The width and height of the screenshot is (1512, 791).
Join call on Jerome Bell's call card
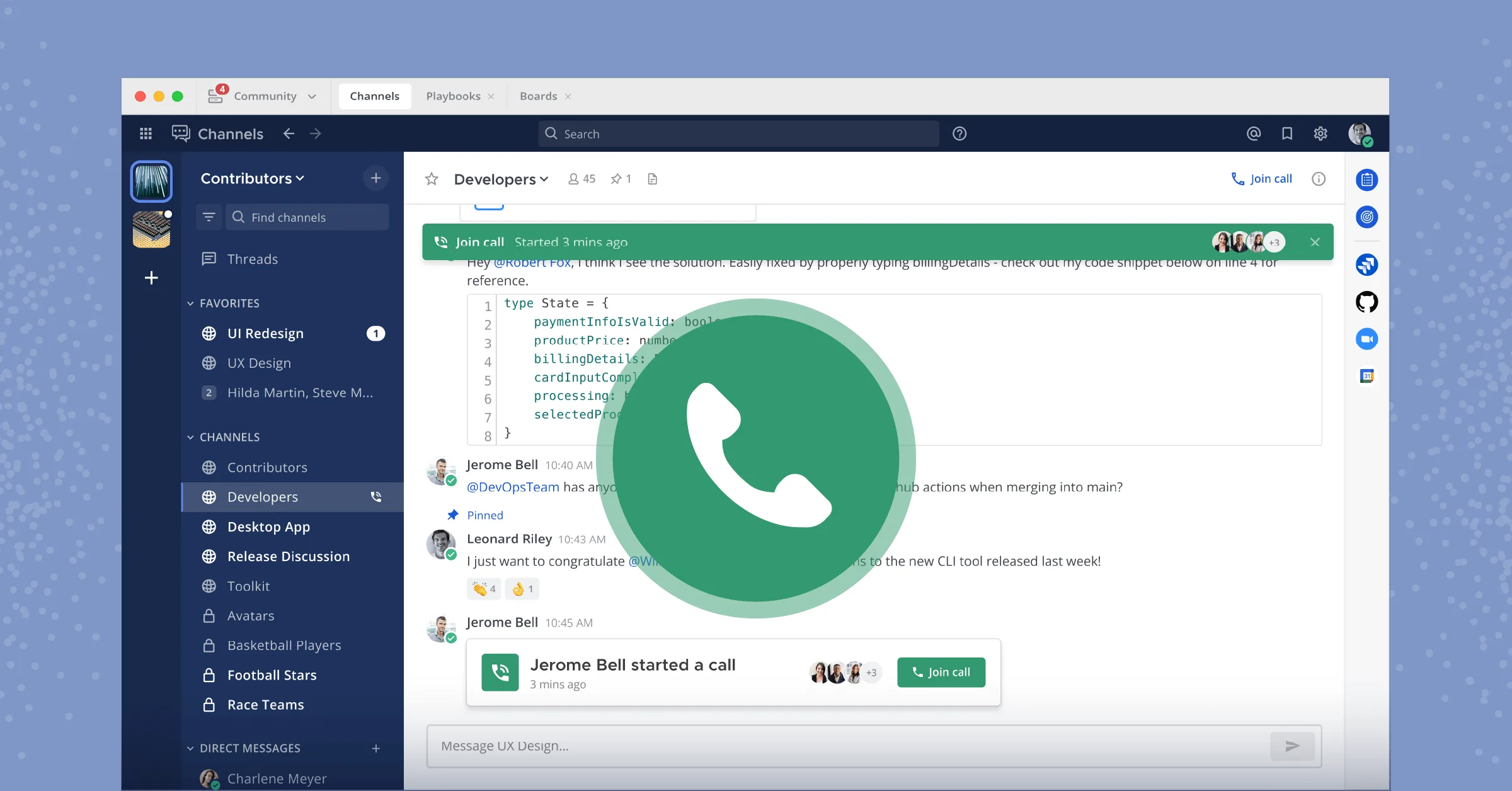click(941, 672)
